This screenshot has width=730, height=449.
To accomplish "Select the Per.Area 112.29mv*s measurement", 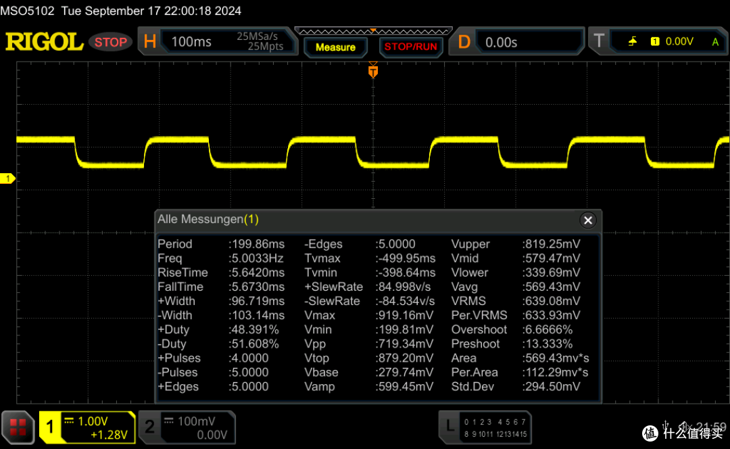I will pos(520,372).
